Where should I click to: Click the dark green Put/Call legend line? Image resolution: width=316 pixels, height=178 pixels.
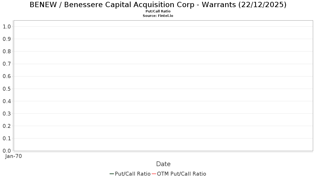[x=112, y=174]
